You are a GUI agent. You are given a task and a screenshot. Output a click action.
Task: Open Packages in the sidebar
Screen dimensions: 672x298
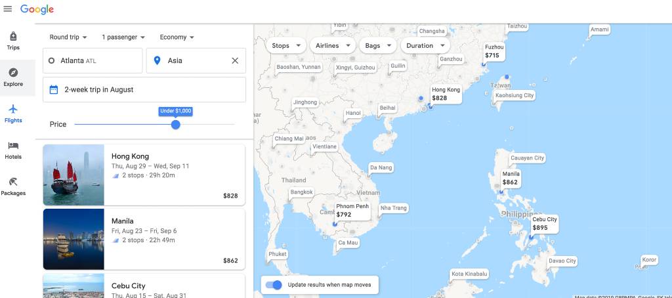(13, 187)
